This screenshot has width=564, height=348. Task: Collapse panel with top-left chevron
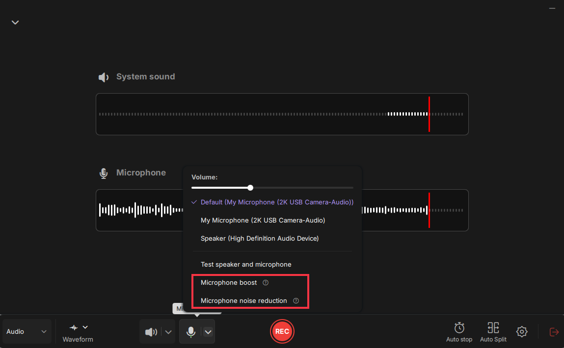tap(15, 23)
